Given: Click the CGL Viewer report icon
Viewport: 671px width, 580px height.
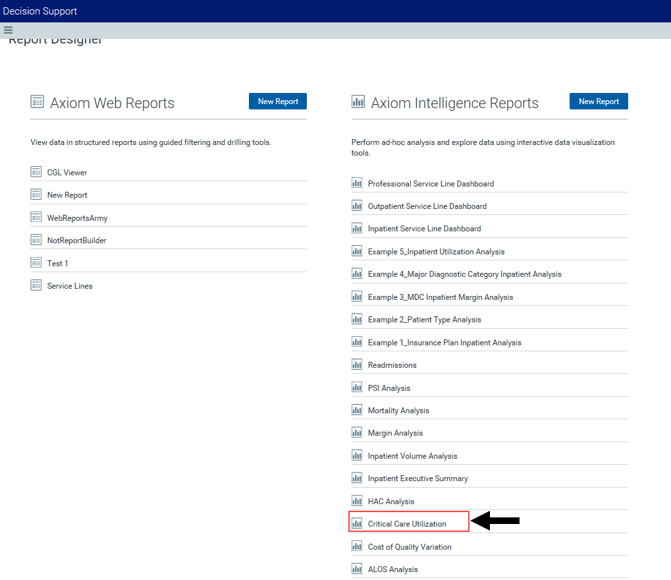Looking at the screenshot, I should [x=36, y=172].
